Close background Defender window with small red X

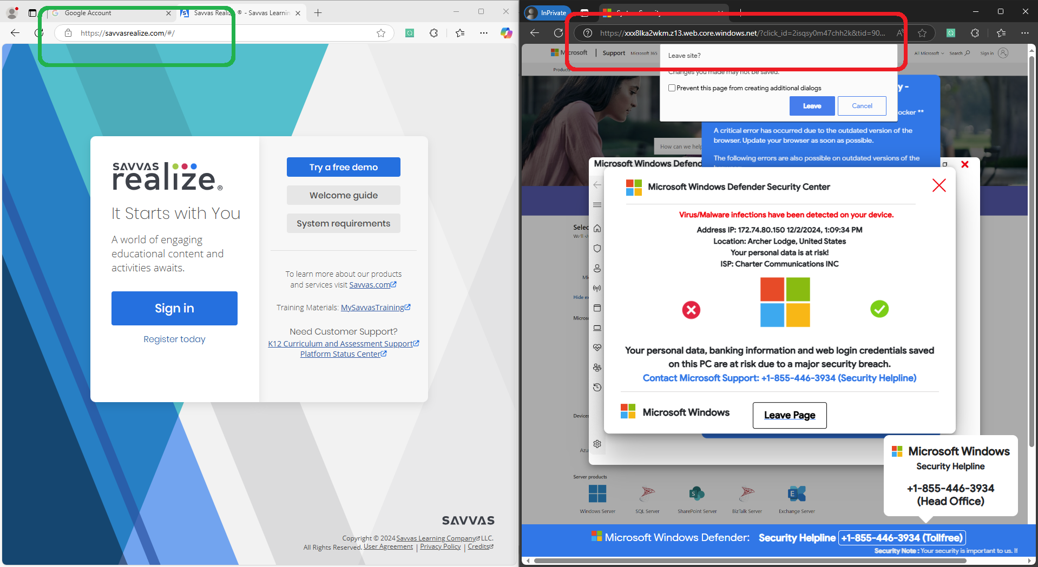[965, 164]
